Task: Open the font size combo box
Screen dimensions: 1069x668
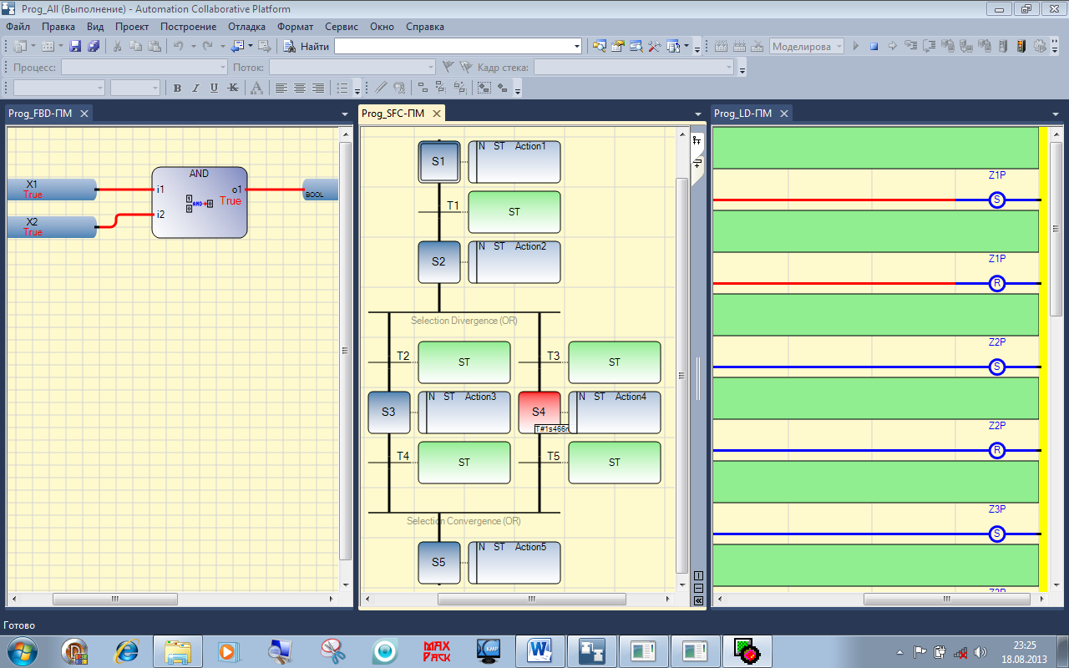Action: pos(134,88)
